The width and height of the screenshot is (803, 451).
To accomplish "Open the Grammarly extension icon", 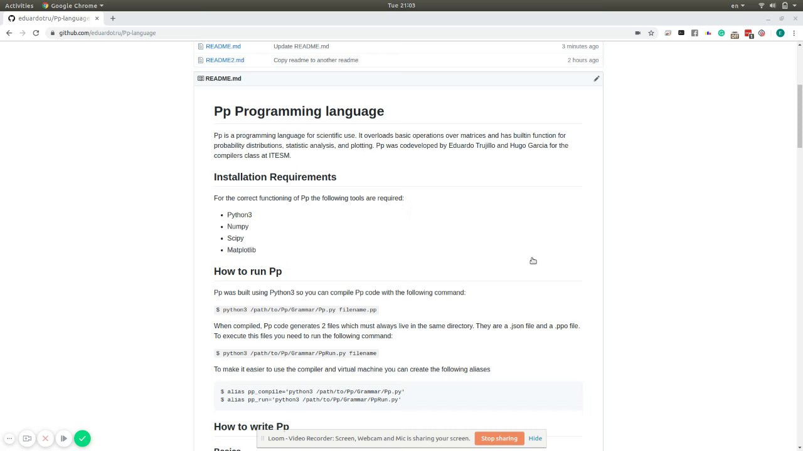I will (x=721, y=33).
